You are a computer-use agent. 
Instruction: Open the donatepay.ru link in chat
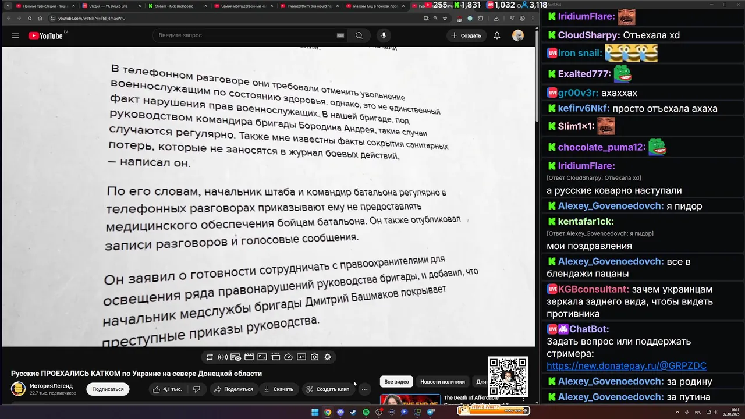click(x=626, y=366)
